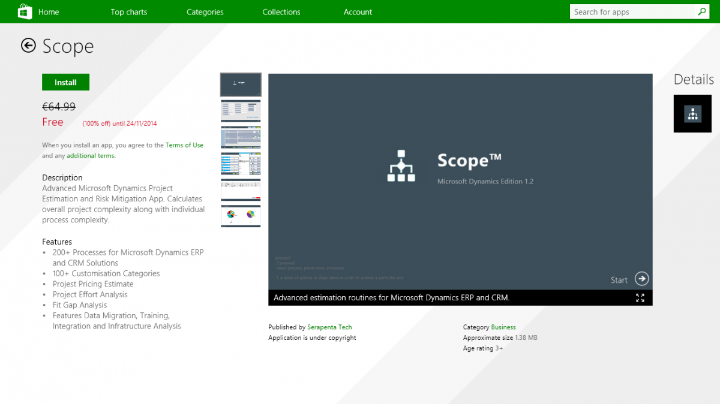Open the Terms of Use link

click(184, 145)
